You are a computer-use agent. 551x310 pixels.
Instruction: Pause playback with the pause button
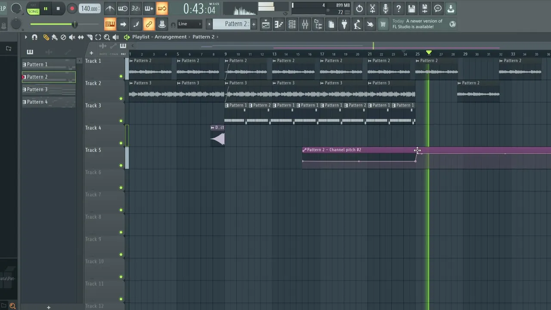[x=45, y=9]
